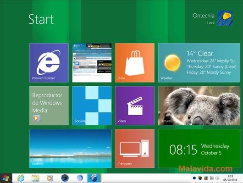
Task: Click the small Windows Media Player icon in tile
Action: point(36,118)
